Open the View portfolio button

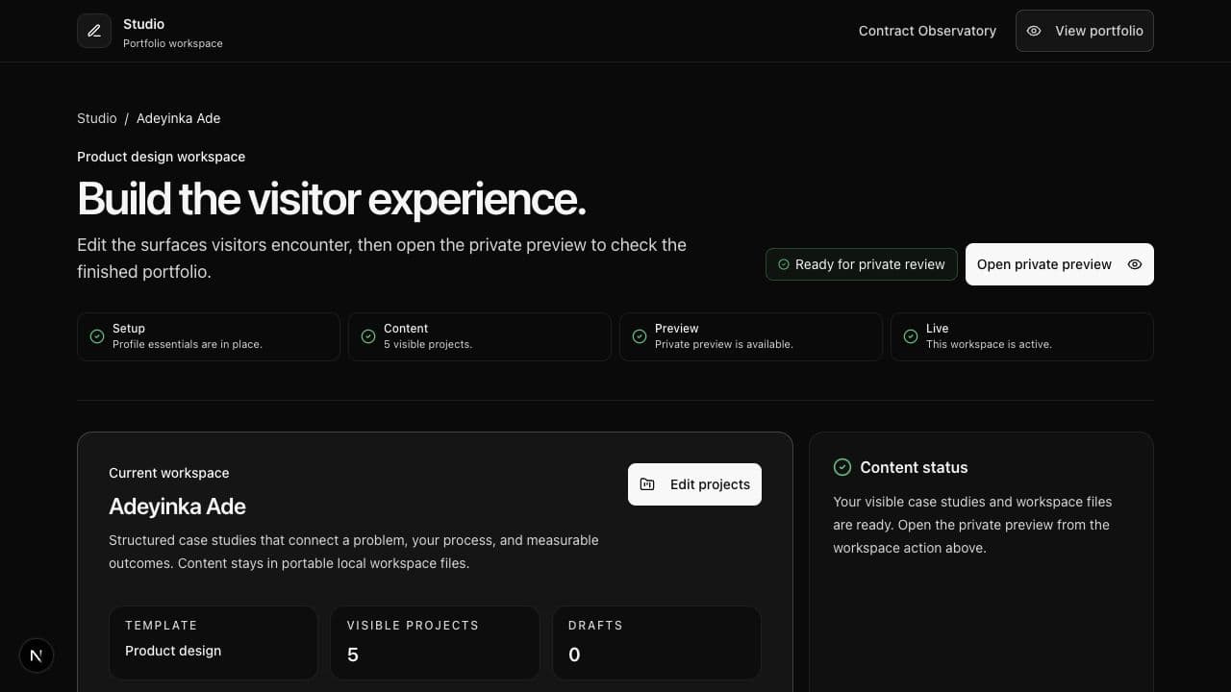point(1085,31)
